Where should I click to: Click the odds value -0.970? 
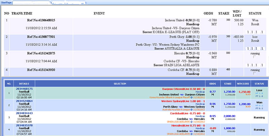pos(213,37)
